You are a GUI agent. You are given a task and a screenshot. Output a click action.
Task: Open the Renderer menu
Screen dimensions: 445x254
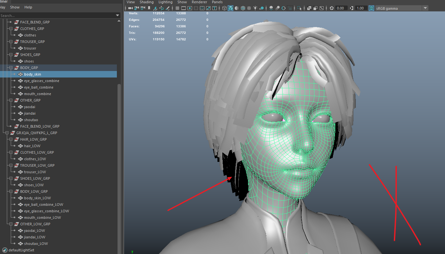199,2
